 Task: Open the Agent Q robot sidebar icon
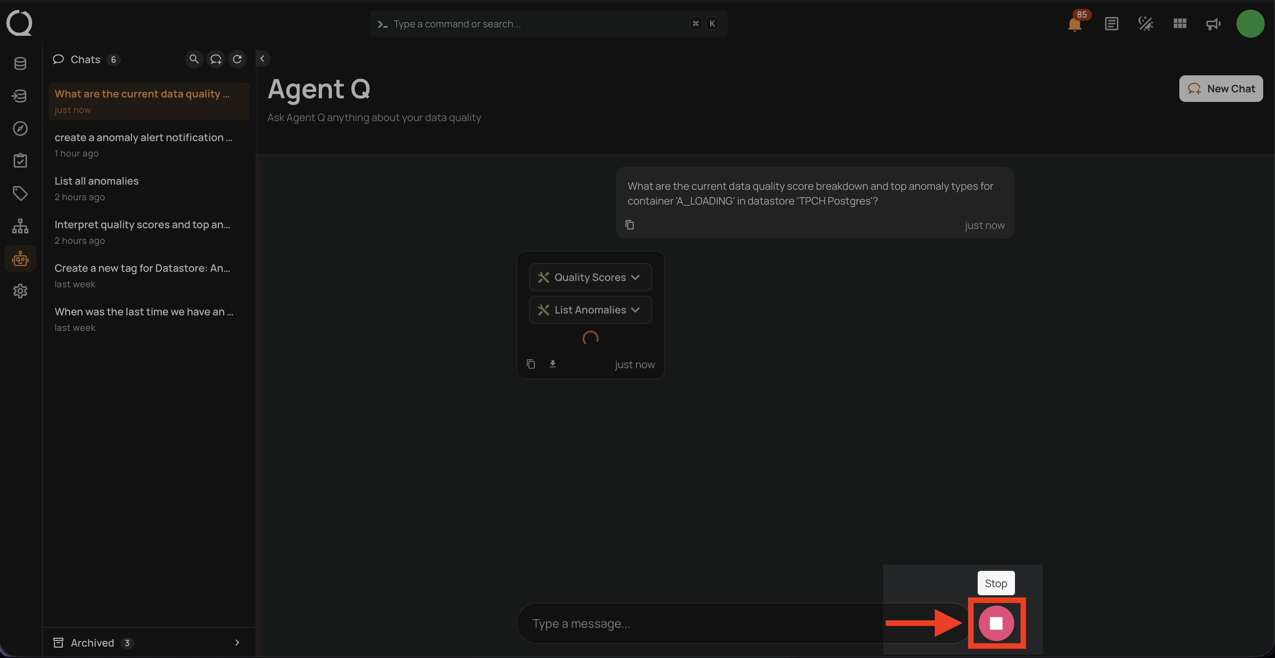click(x=20, y=258)
